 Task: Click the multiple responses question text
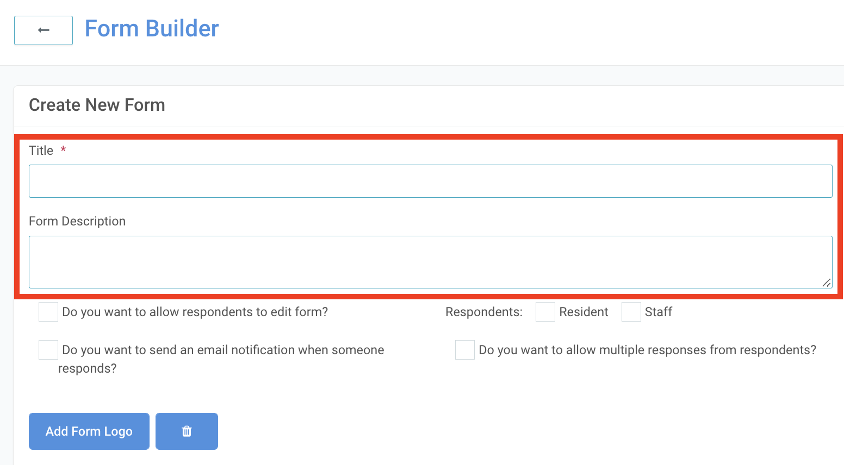647,350
